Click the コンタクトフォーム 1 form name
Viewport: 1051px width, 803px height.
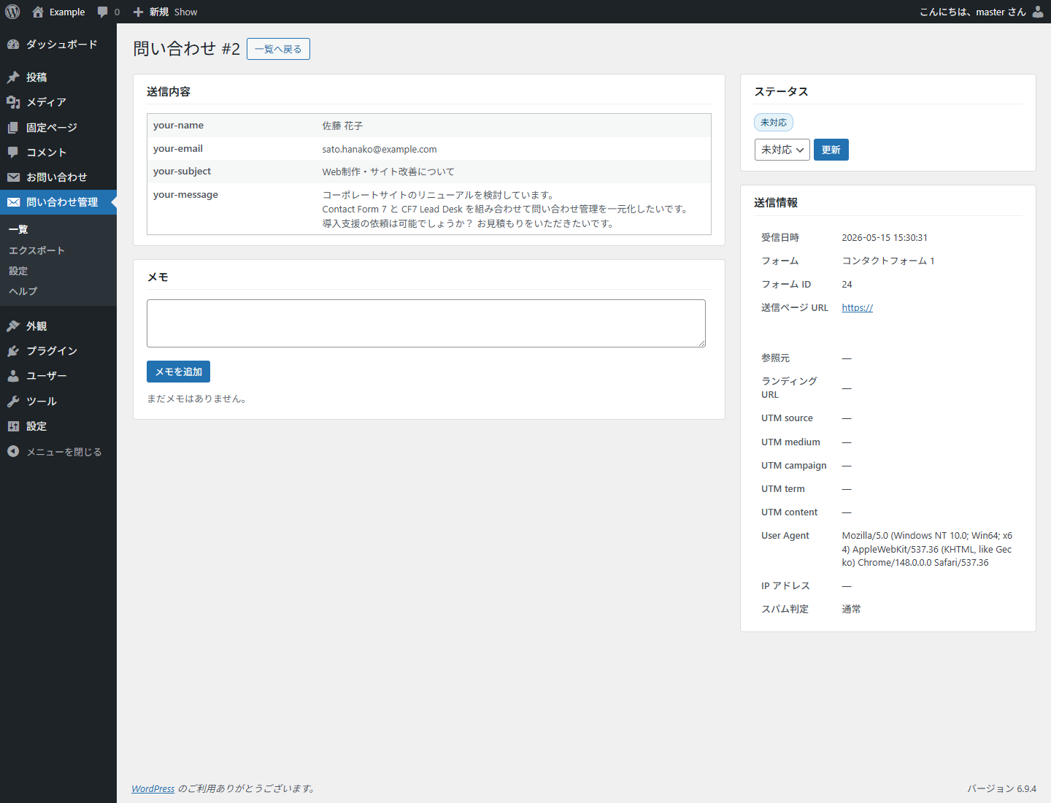[x=888, y=261]
